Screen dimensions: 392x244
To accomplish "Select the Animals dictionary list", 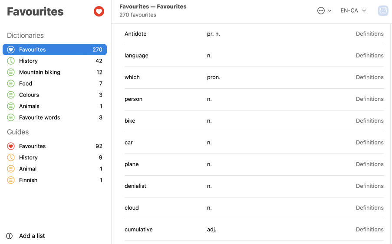I will tap(55, 106).
